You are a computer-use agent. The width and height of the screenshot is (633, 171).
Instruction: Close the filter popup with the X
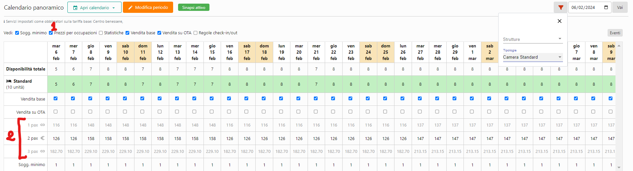[x=559, y=21]
